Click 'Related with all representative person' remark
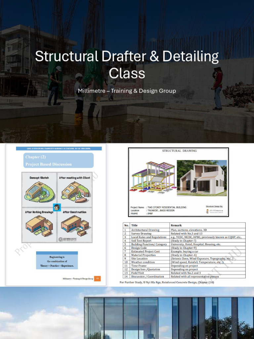This screenshot has width=254, height=339. point(195,276)
